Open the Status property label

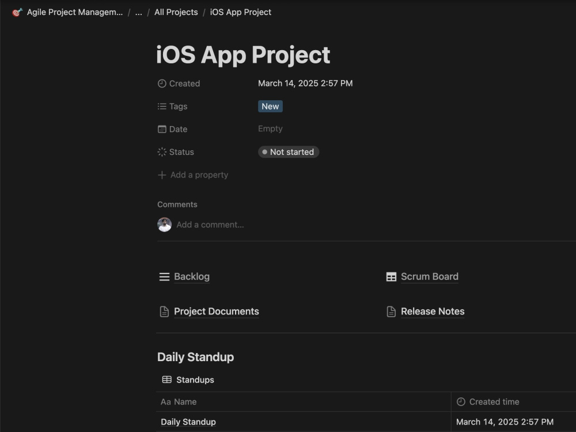point(181,151)
